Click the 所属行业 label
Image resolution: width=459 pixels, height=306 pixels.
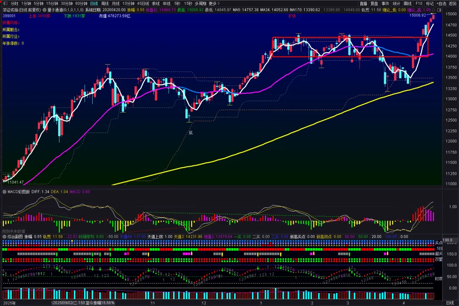point(11,36)
